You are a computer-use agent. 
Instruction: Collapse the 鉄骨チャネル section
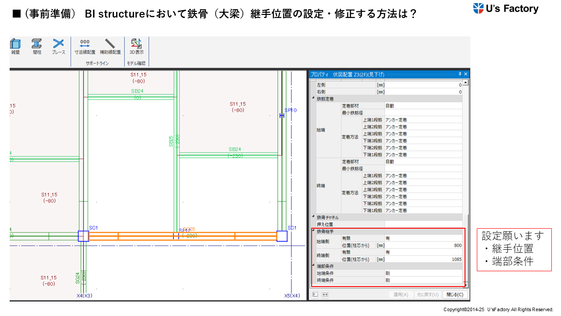[x=313, y=217]
